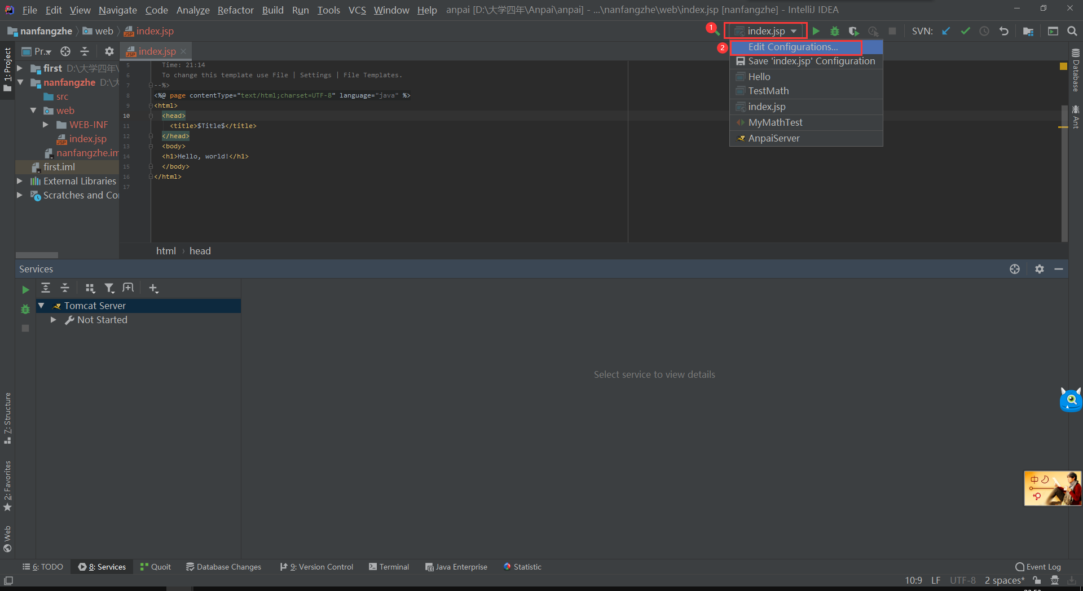Viewport: 1083px width, 591px height.
Task: Expand External Libraries in the Project tree
Action: coord(20,181)
